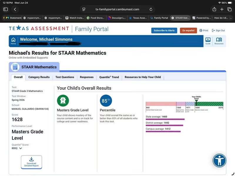
Task: Switch to the Powered by... browser tab
Action: click(202, 18)
